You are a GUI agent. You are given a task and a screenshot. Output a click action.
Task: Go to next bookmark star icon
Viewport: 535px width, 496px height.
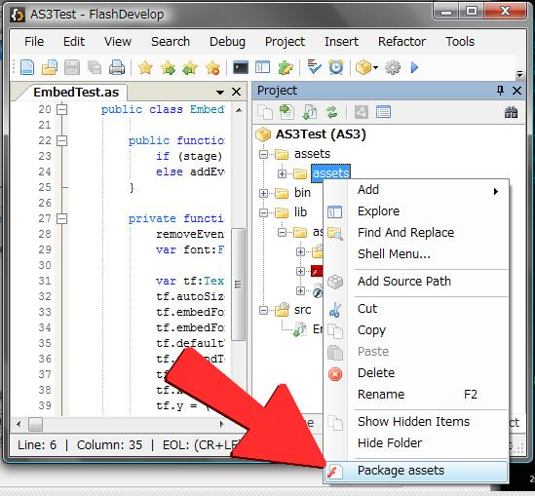(x=168, y=67)
